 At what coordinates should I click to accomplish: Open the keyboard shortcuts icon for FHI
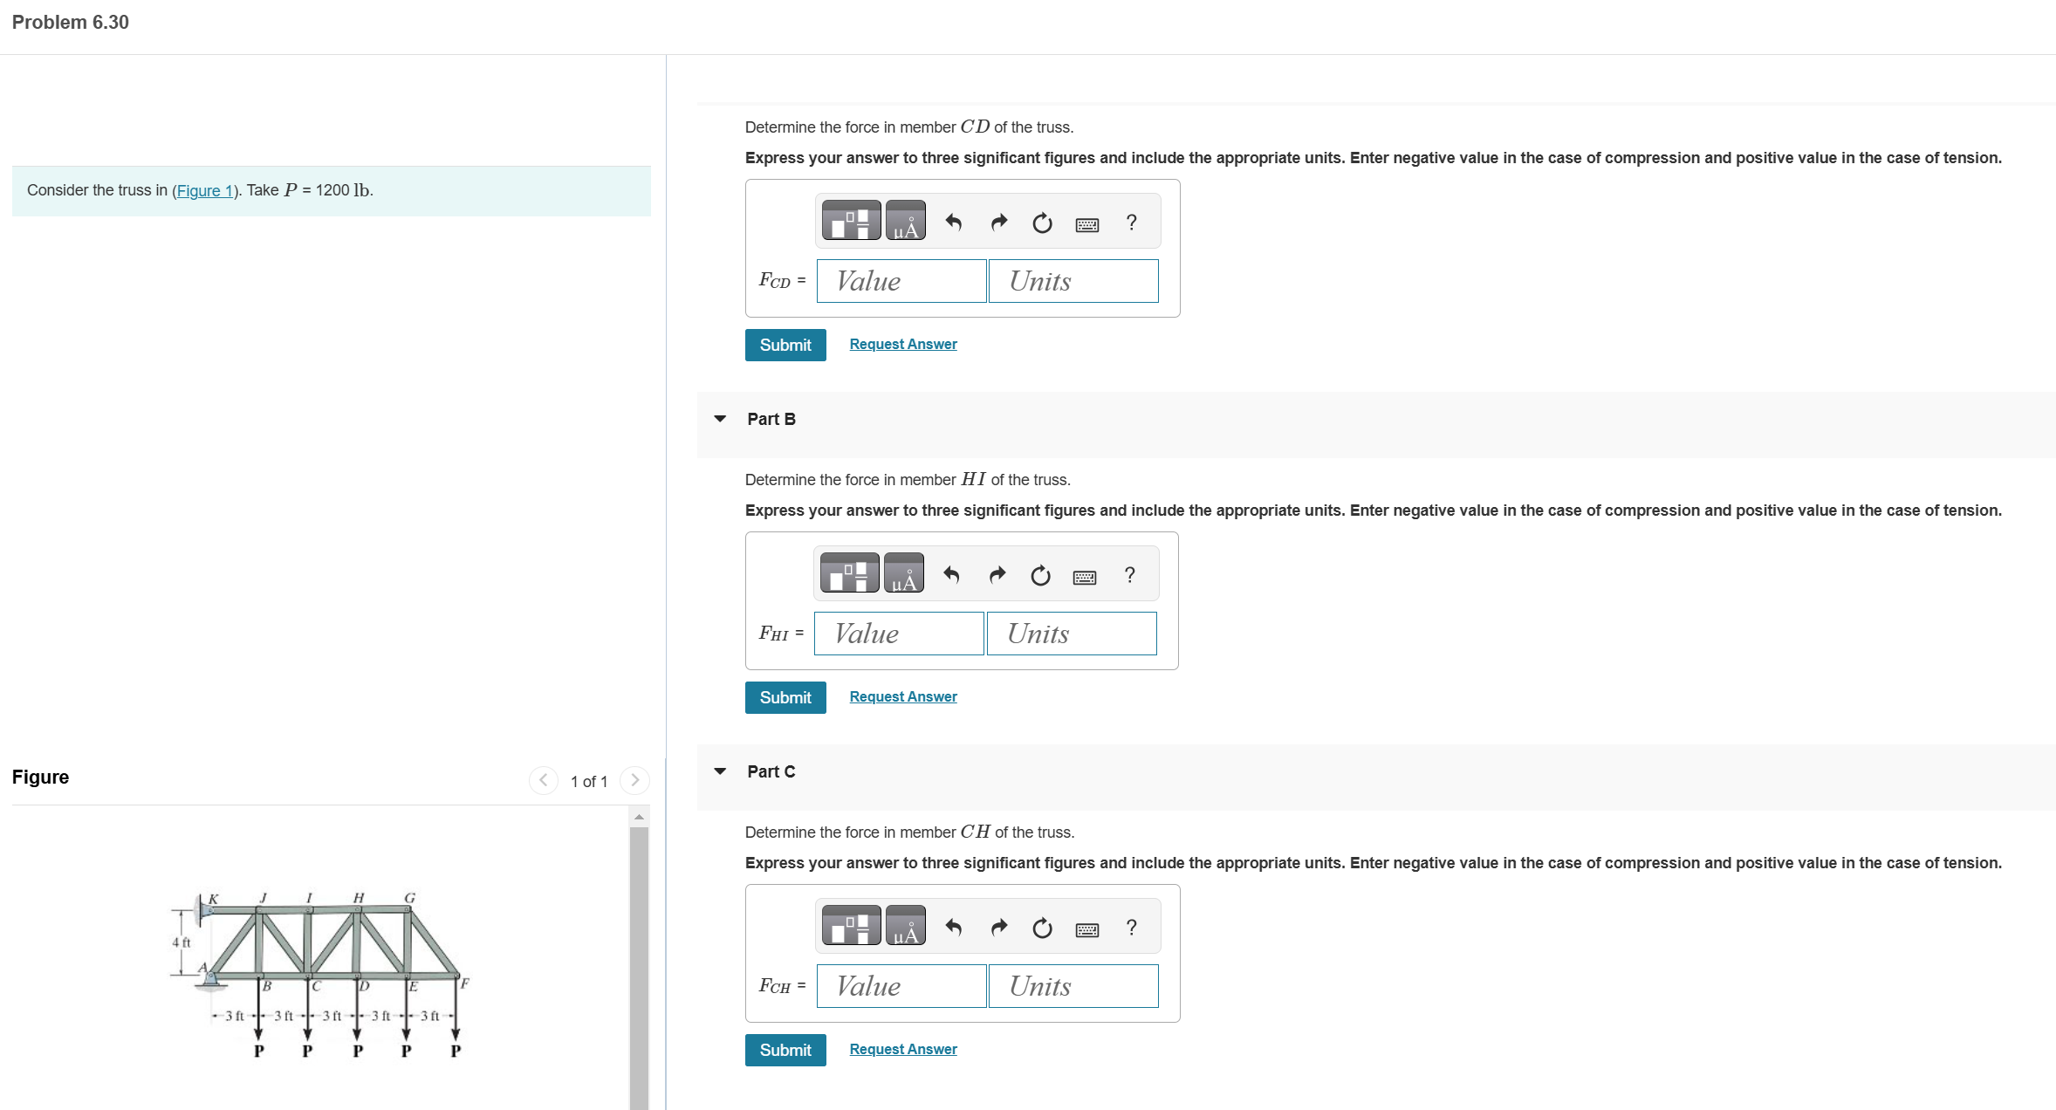pyautogui.click(x=1084, y=577)
